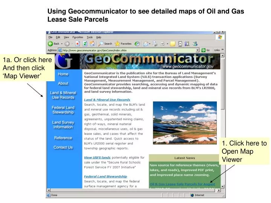
Task: Open the Favorites star toolbar button
Action: (123, 44)
